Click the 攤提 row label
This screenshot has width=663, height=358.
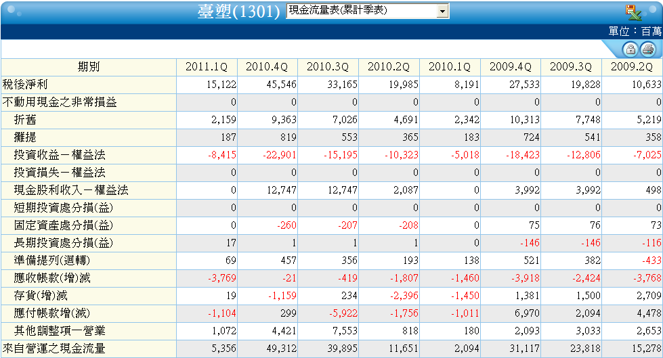point(25,137)
